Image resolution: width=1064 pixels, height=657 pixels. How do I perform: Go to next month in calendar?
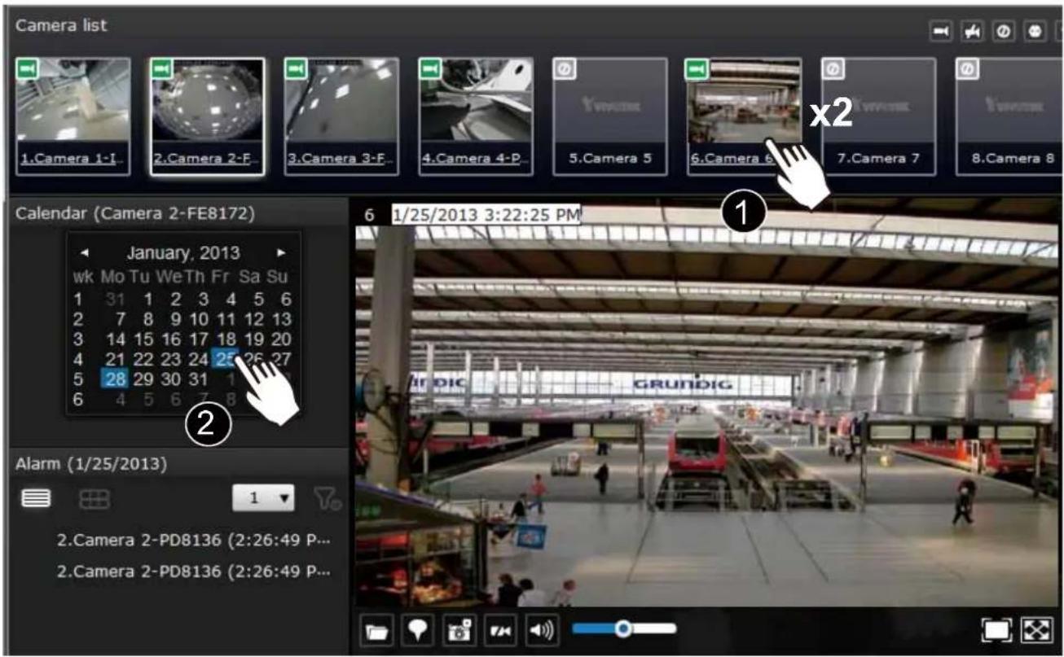coord(281,253)
